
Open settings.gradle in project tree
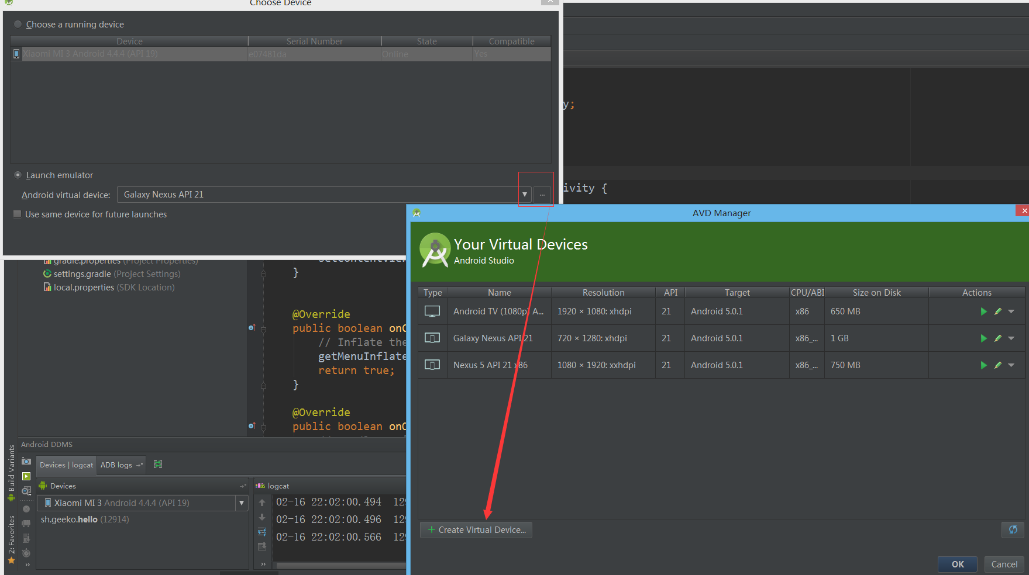pos(112,274)
